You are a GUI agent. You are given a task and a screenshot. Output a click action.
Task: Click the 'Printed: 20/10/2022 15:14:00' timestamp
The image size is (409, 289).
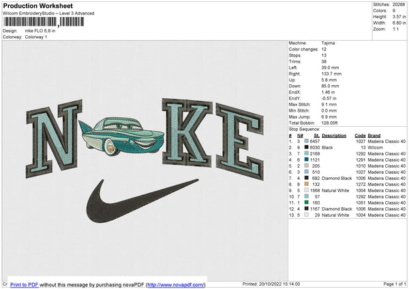coord(271,284)
